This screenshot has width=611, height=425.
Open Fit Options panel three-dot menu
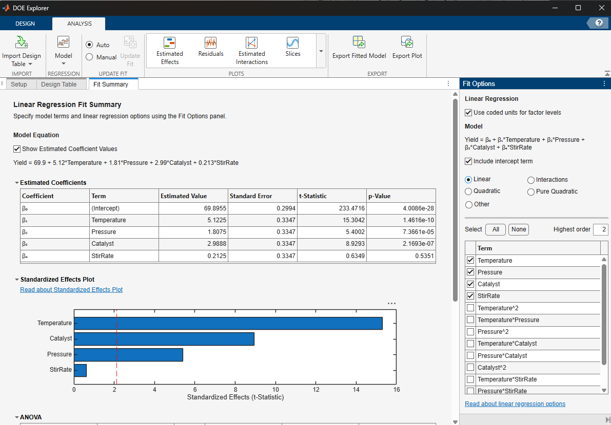pyautogui.click(x=604, y=83)
